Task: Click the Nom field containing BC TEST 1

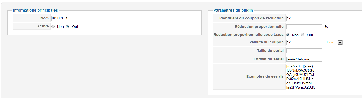Action: [x=69, y=18]
